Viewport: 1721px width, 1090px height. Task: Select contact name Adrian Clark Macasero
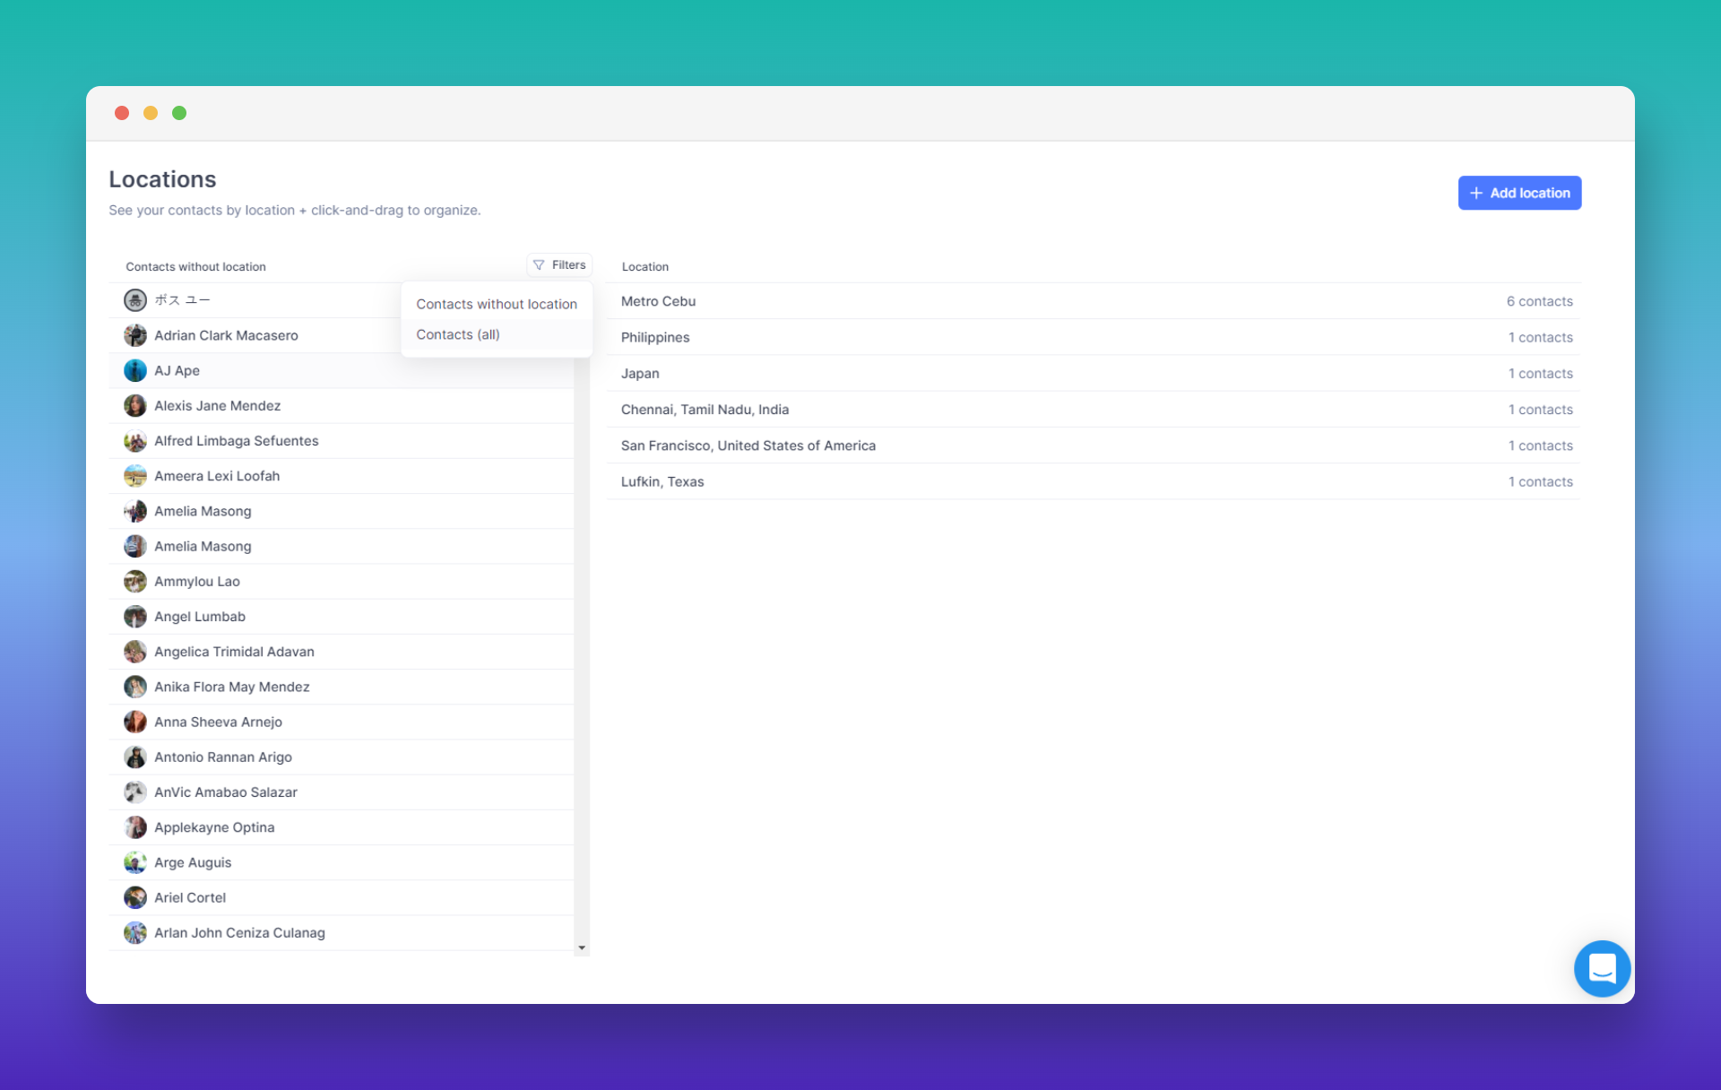pos(226,335)
